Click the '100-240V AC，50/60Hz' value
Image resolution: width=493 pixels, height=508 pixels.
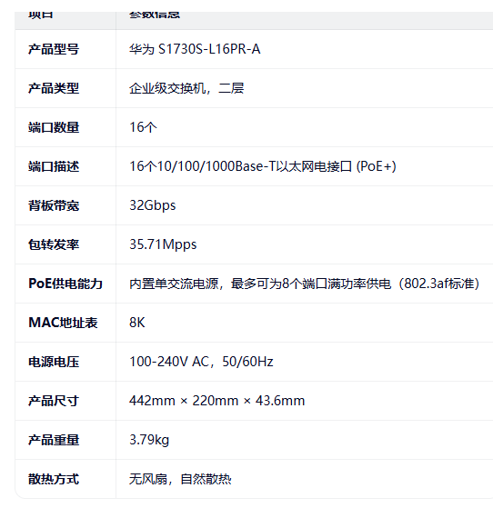tap(201, 362)
